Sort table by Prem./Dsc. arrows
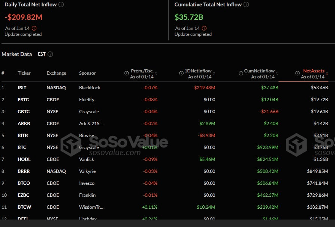Image resolution: width=335 pixels, height=227 pixels. [156, 73]
